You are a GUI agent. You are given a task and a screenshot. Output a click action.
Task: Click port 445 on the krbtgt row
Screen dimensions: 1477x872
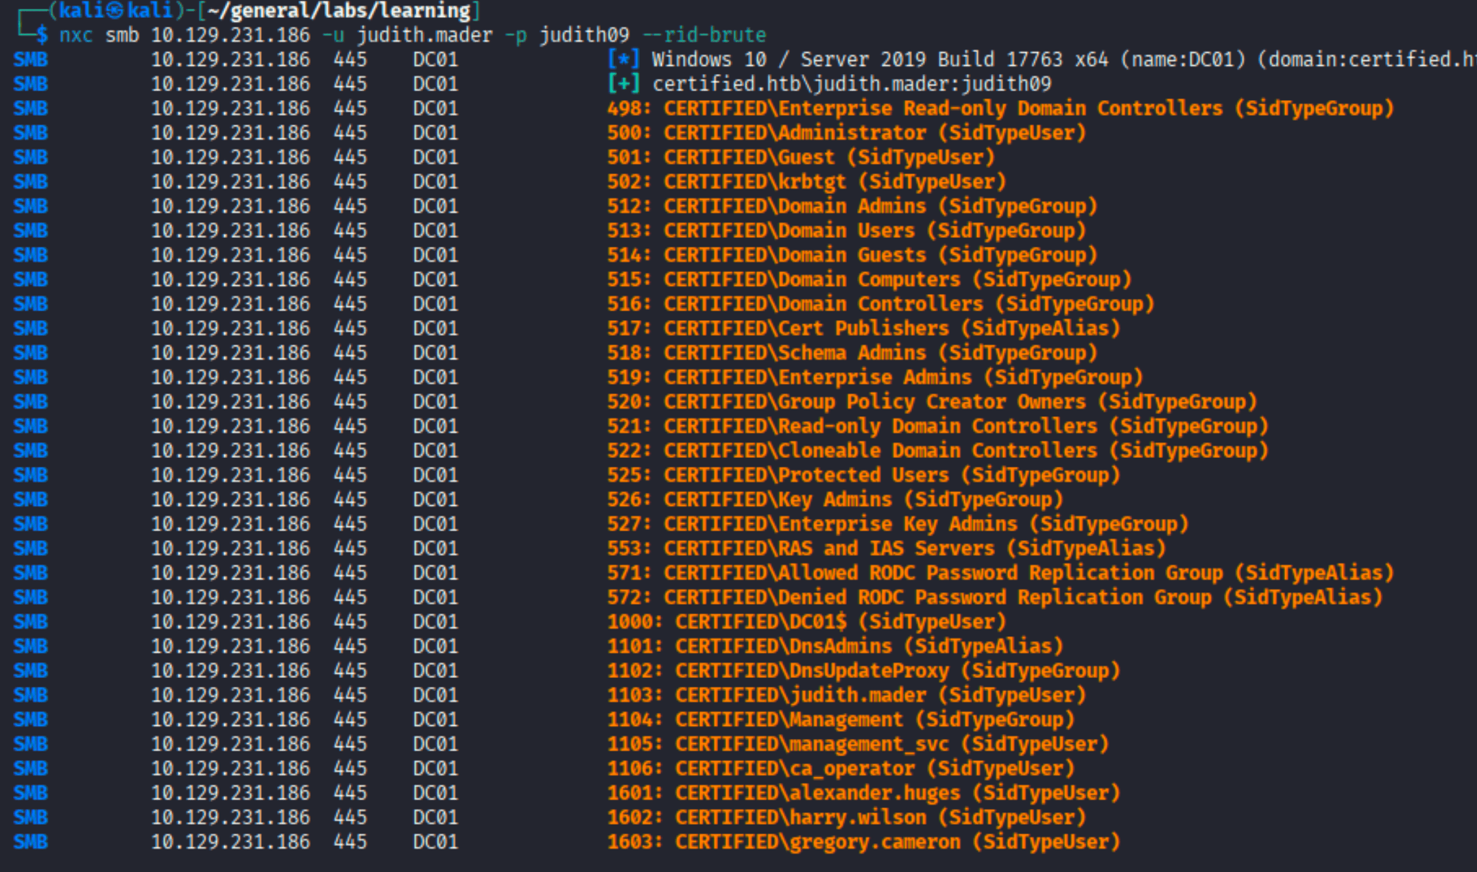coord(350,182)
